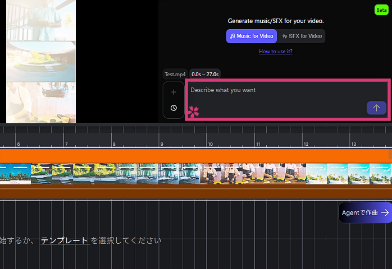Image resolution: width=392 pixels, height=269 pixels.
Task: Select the Music for Video tab
Action: (251, 36)
